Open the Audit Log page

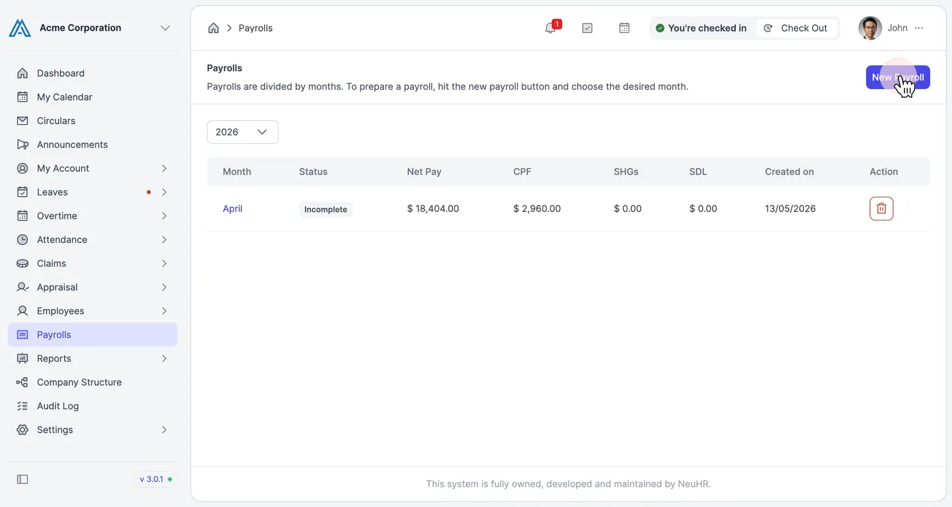coord(93,406)
